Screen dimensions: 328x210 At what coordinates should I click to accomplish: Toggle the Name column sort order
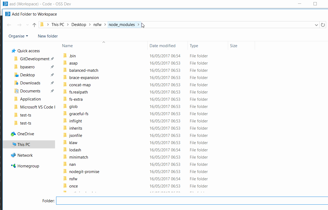(67, 46)
